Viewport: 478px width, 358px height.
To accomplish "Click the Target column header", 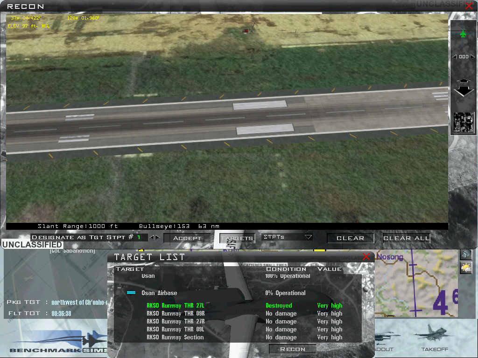I will (130, 269).
